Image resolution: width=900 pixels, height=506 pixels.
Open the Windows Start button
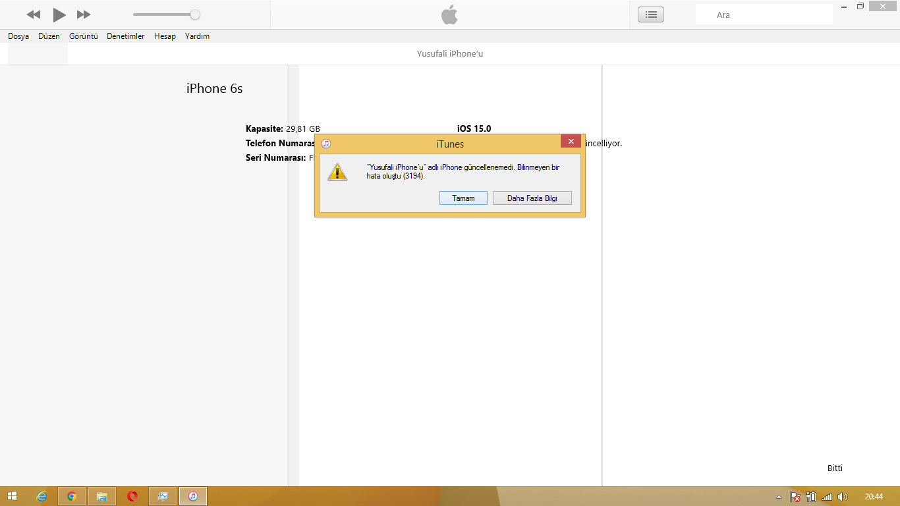(12, 496)
